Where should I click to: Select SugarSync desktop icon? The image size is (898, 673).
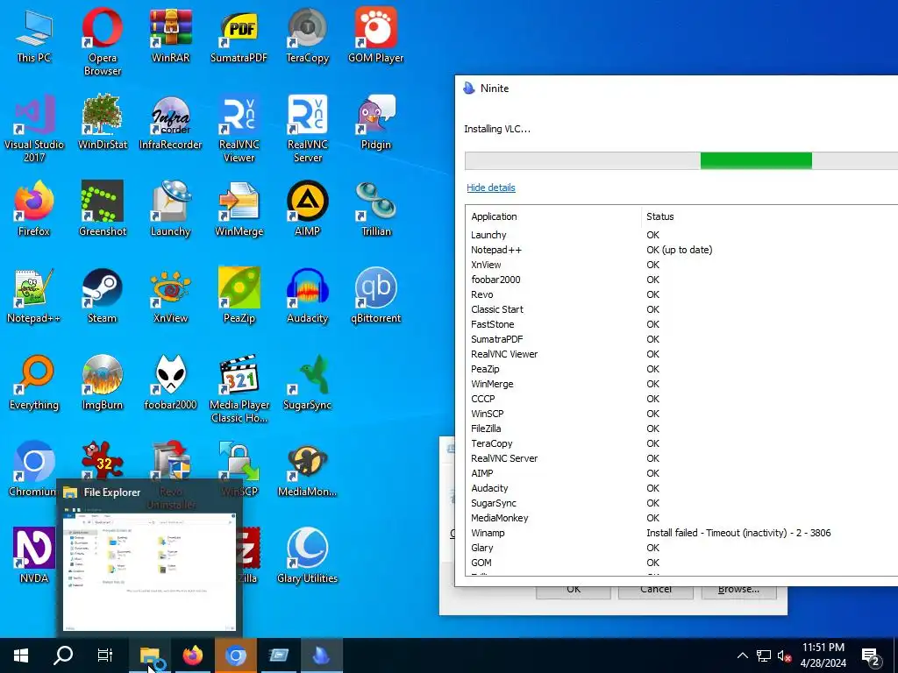coord(308,383)
